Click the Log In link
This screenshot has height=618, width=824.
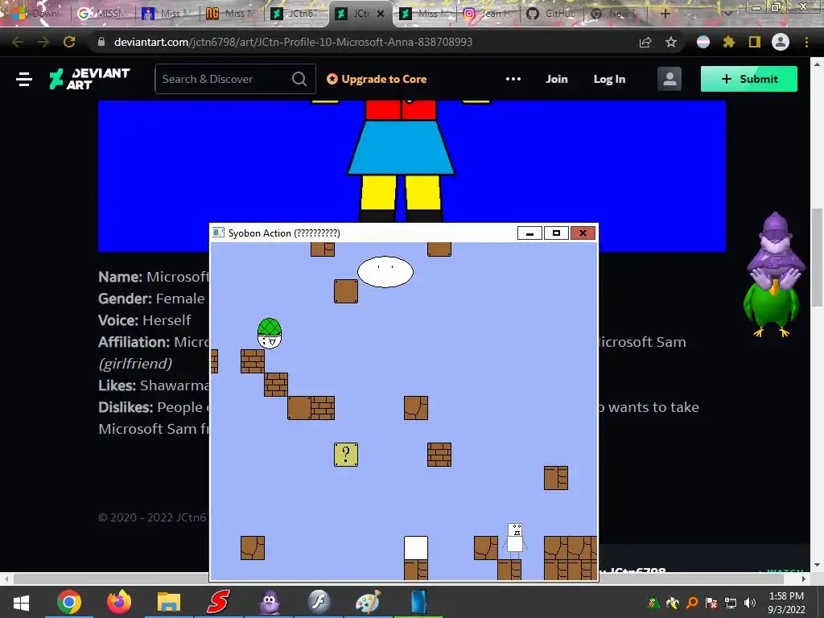(x=609, y=79)
